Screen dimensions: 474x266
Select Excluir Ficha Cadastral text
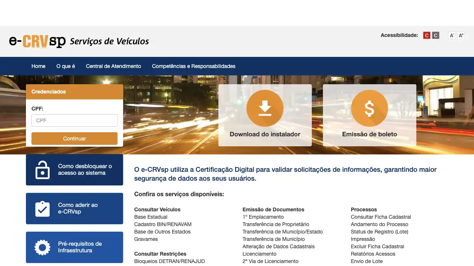377,246
